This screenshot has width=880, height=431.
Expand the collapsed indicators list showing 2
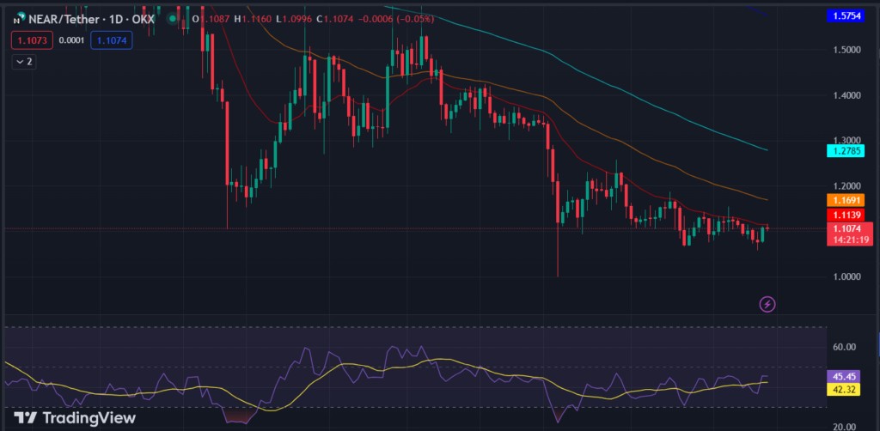(24, 62)
